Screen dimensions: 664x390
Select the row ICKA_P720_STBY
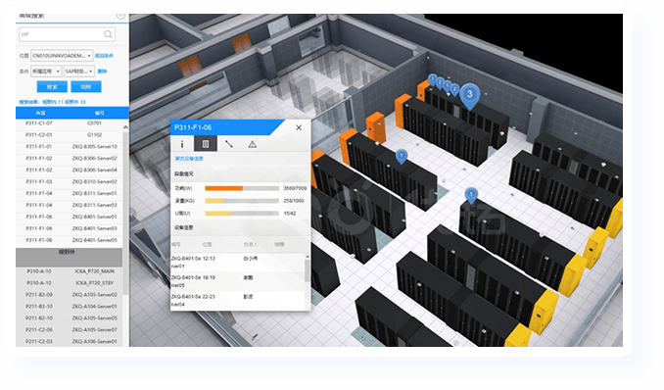pos(70,283)
